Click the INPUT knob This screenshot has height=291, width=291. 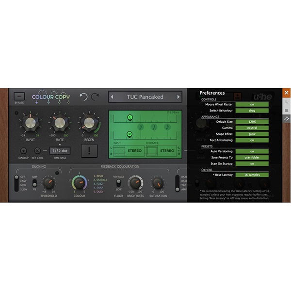point(31,123)
